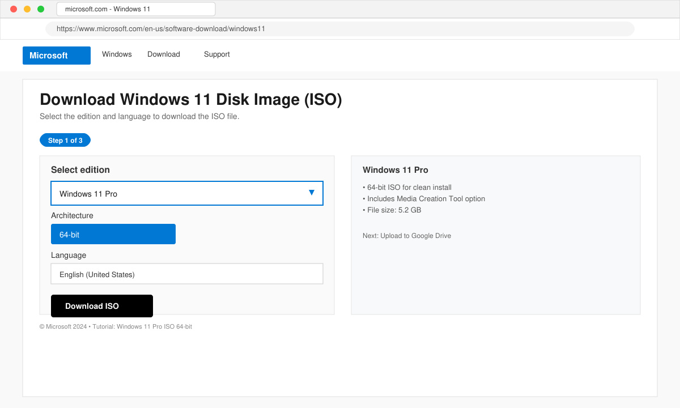The image size is (680, 408).
Task: Click the page title Download Windows 11 Disk Image
Action: point(191,100)
